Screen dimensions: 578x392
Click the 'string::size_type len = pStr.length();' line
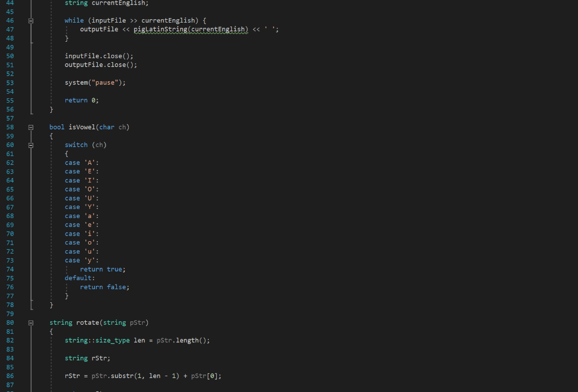[137, 341]
